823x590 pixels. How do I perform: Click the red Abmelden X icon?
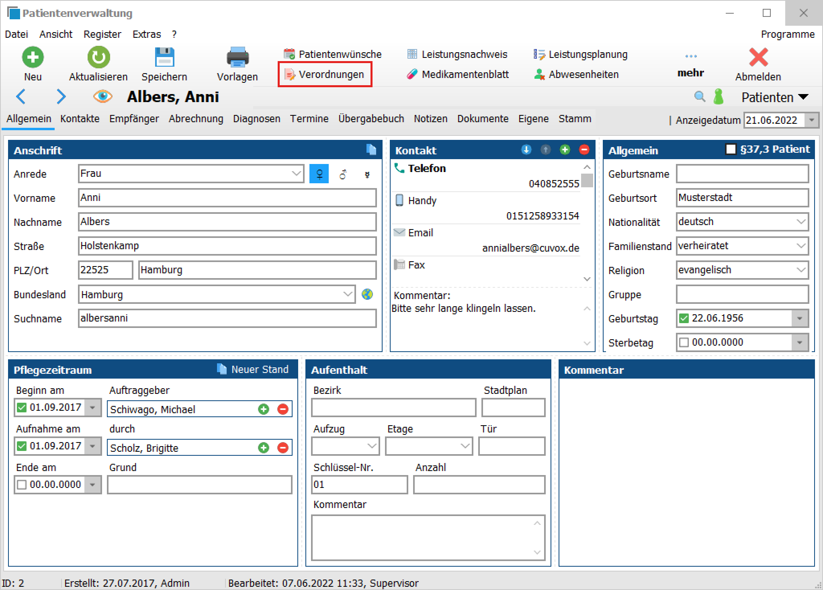pyautogui.click(x=758, y=57)
